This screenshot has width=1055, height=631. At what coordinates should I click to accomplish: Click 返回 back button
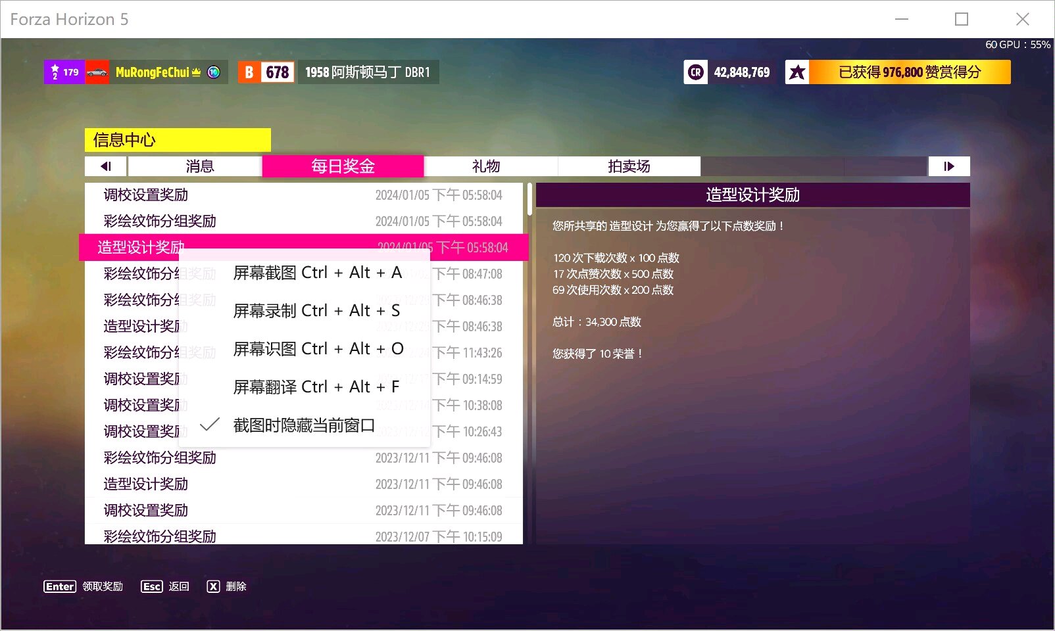[x=179, y=586]
